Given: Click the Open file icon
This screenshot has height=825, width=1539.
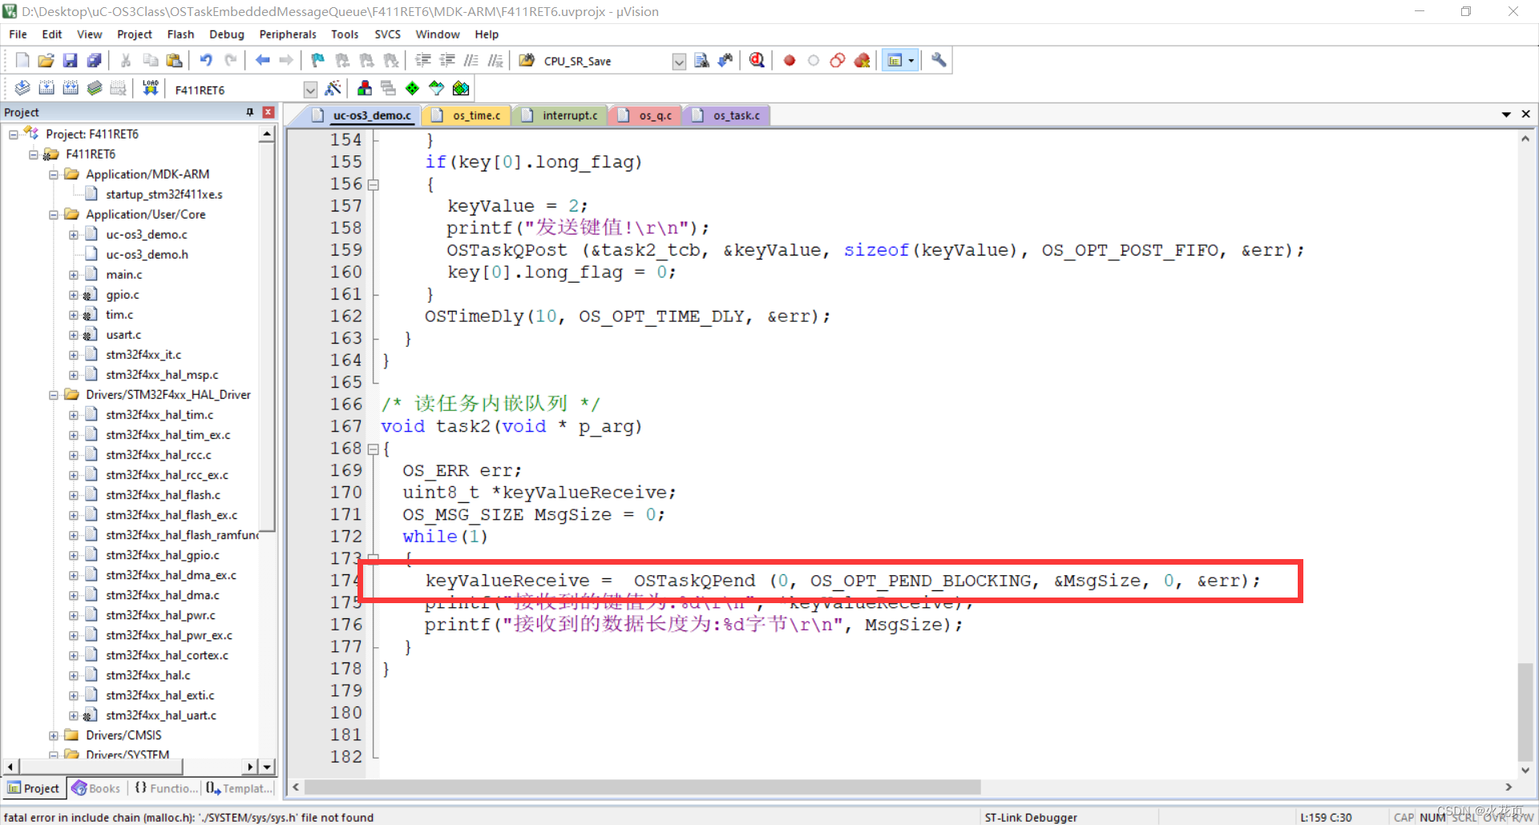Looking at the screenshot, I should click(x=46, y=61).
